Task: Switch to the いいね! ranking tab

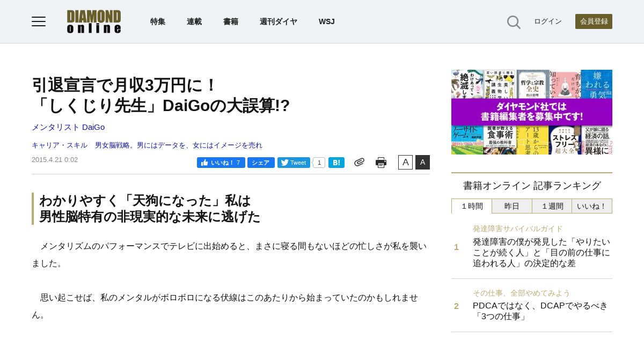Action: tap(592, 206)
